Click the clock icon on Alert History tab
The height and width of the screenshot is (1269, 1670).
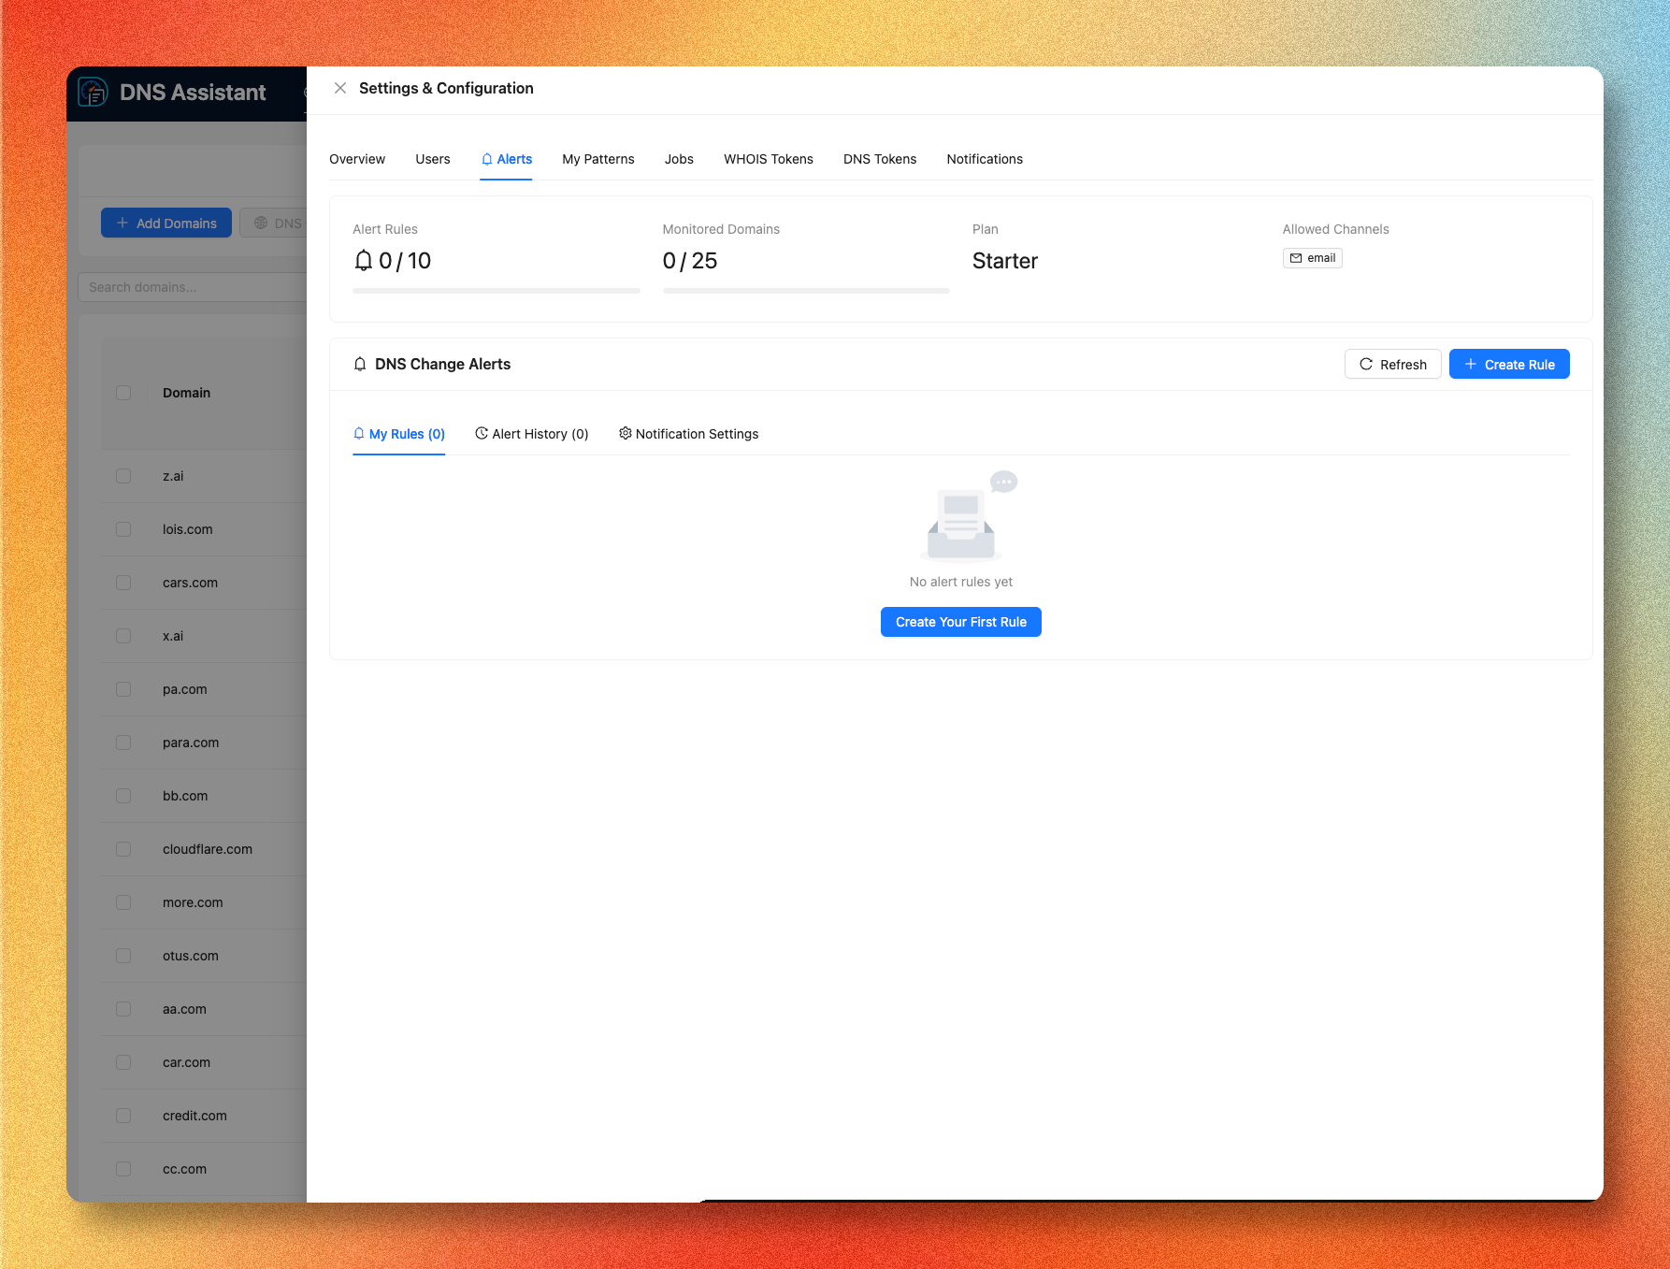pos(482,433)
